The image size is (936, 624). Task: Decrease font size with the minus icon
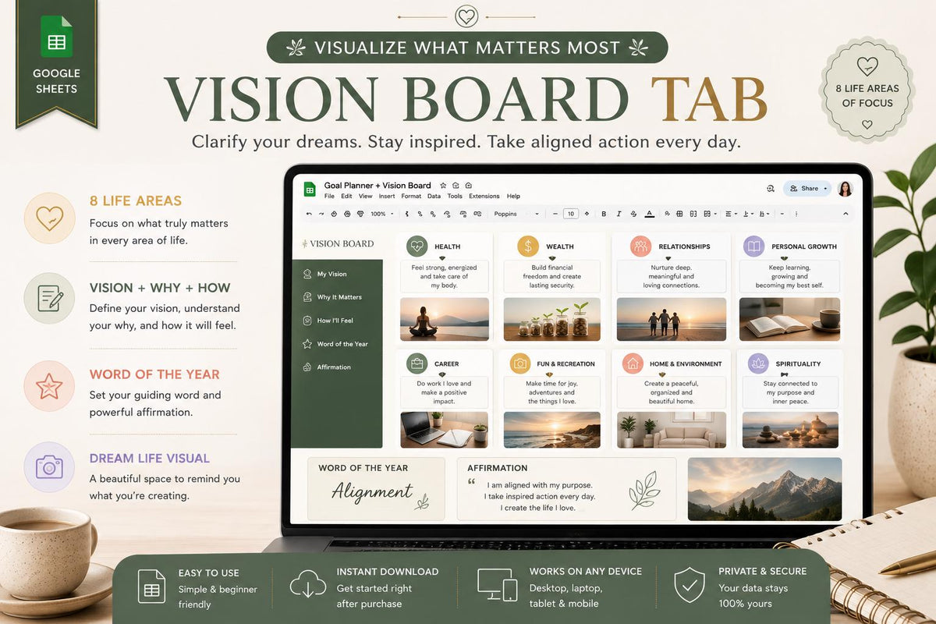pyautogui.click(x=555, y=214)
